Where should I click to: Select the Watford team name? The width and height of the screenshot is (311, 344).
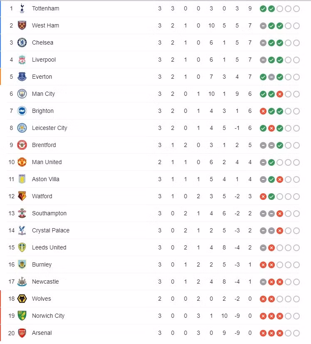(42, 196)
